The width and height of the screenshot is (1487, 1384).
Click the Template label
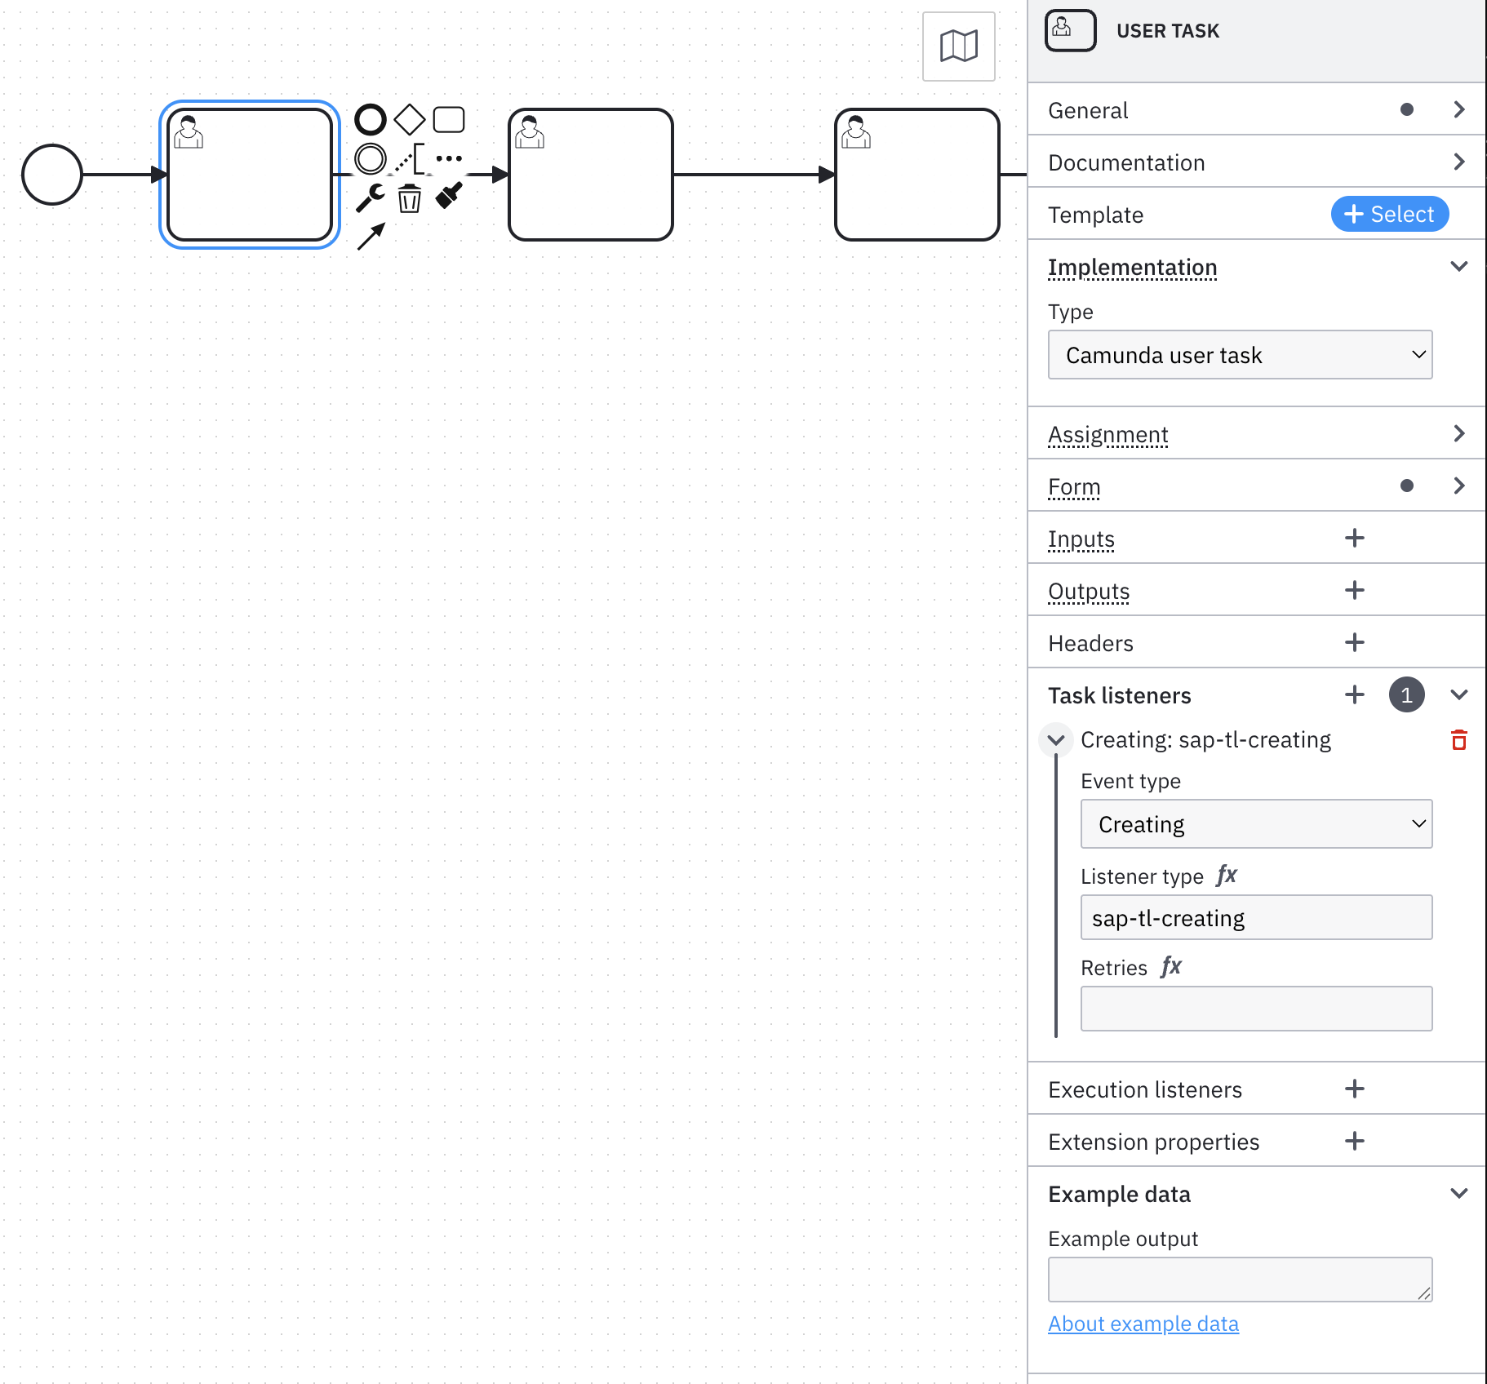pos(1096,215)
